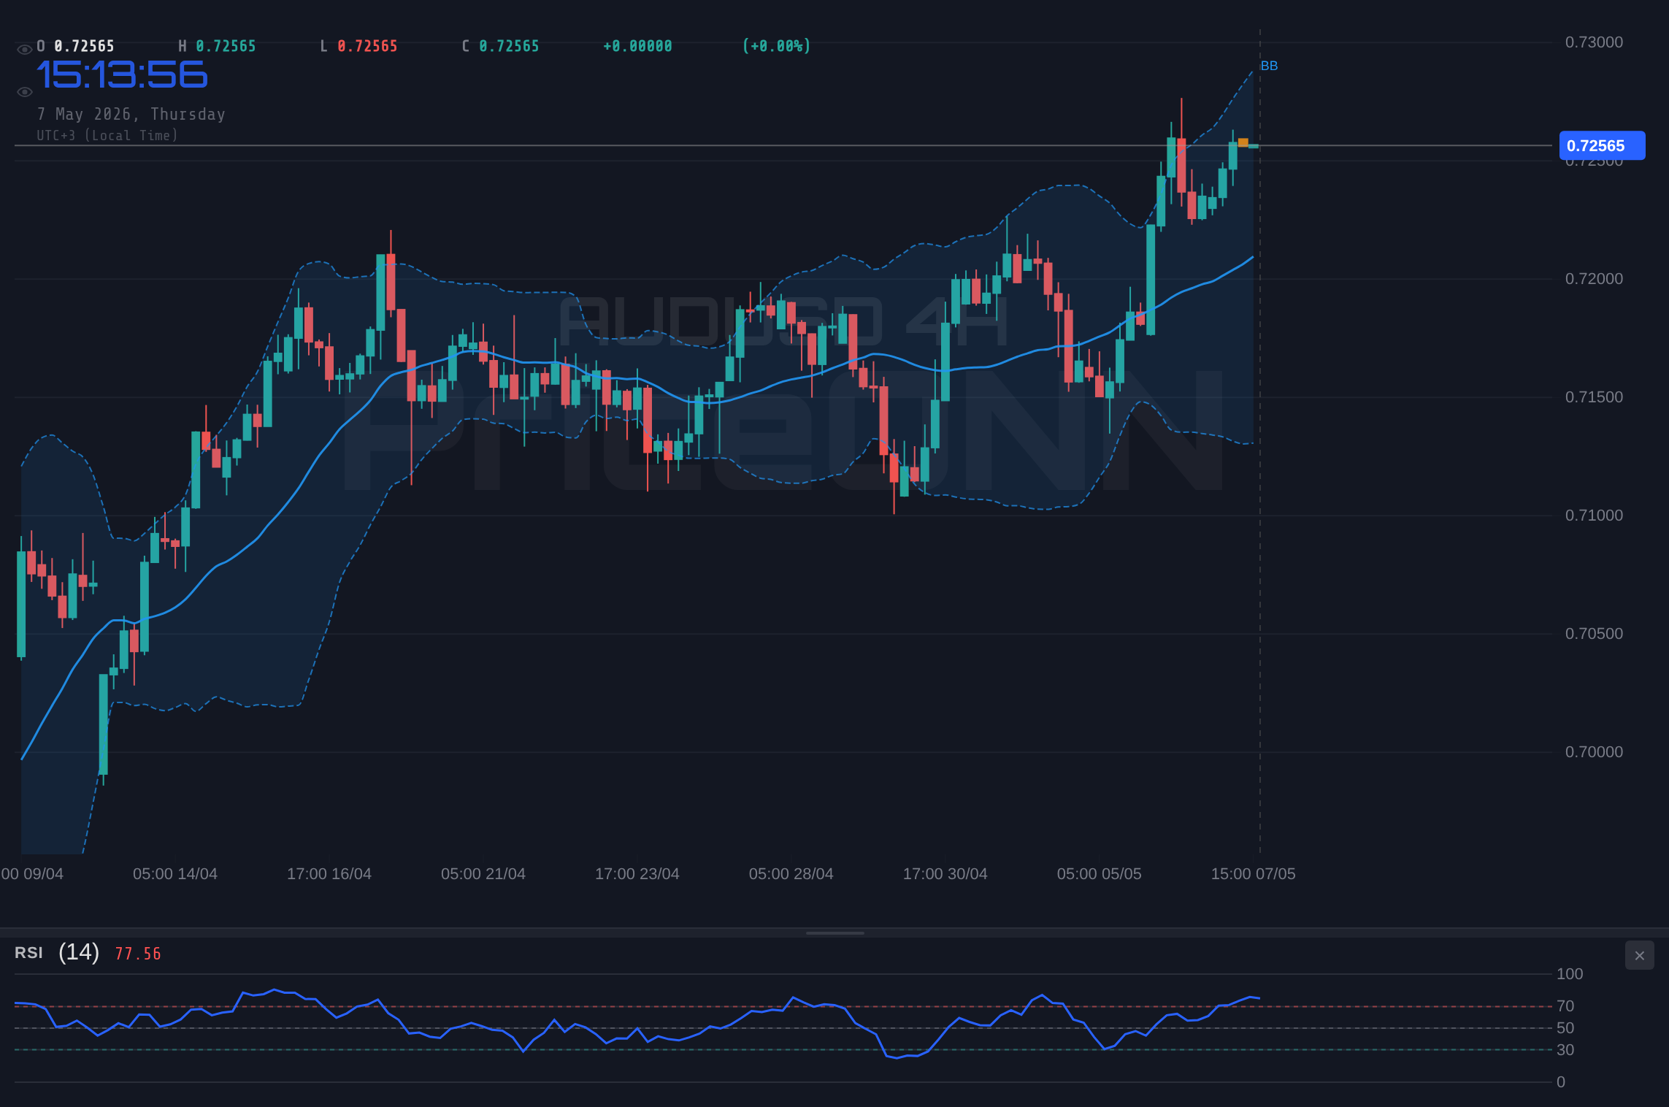
Task: Click the 0.70000 price axis label
Action: (x=1594, y=752)
